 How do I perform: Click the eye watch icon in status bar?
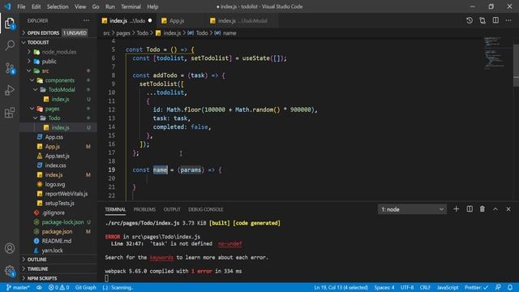[39, 287]
